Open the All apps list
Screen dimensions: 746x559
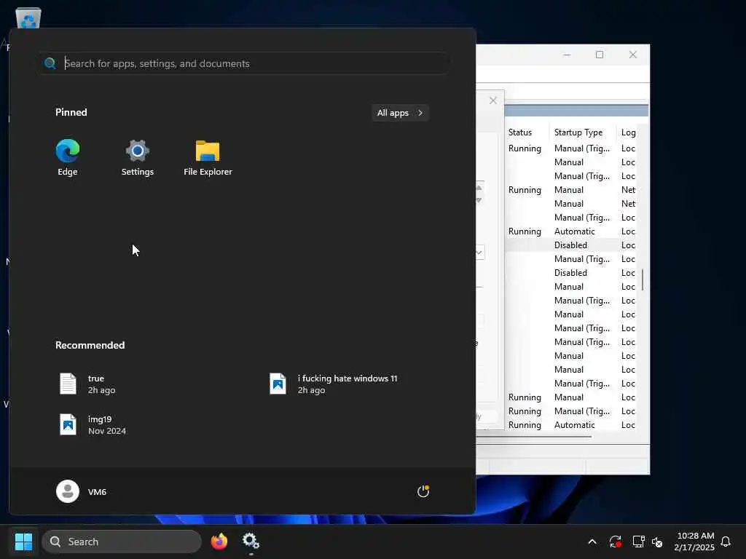(400, 113)
